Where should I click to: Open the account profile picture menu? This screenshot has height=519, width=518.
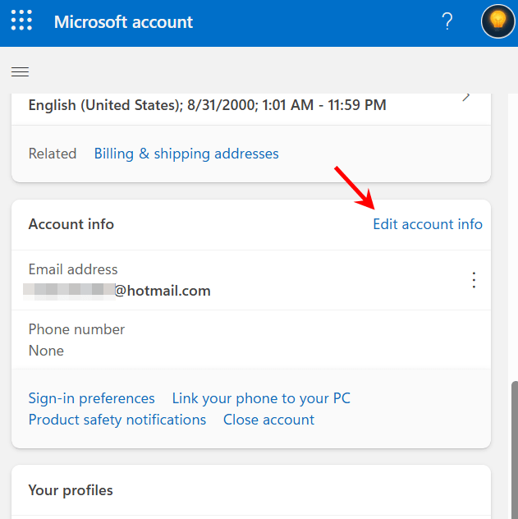click(x=498, y=21)
